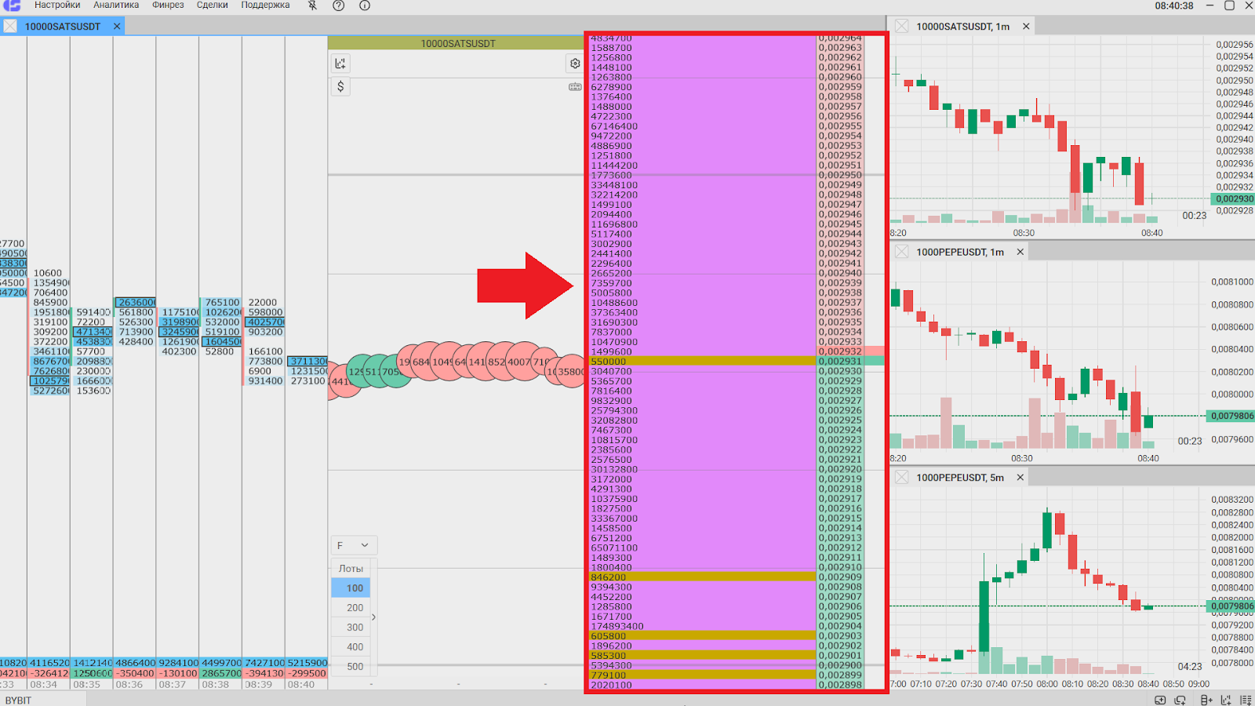Open the Аналитика menu
Viewport: 1255px width, 706px height.
click(x=116, y=5)
